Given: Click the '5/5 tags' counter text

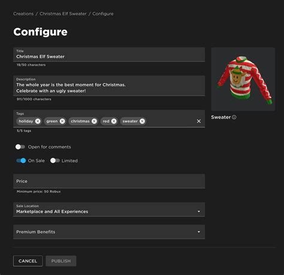Looking at the screenshot, I should point(24,131).
